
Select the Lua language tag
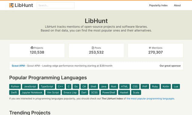pos(176,87)
